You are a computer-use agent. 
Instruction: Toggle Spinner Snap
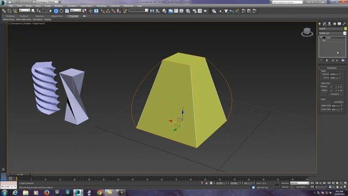pos(119,11)
